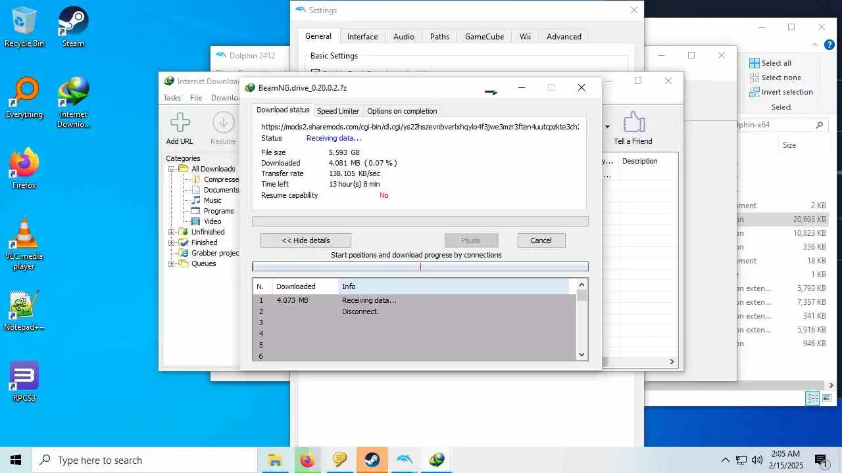Switch Explorer to details view icon
The height and width of the screenshot is (473, 842).
coord(813,398)
